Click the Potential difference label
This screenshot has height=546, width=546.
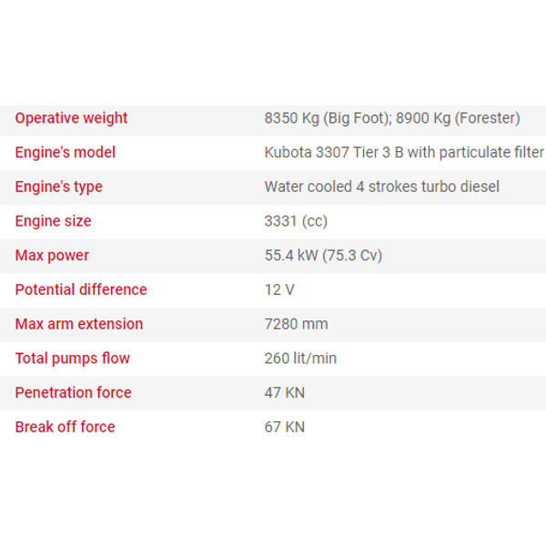81,289
